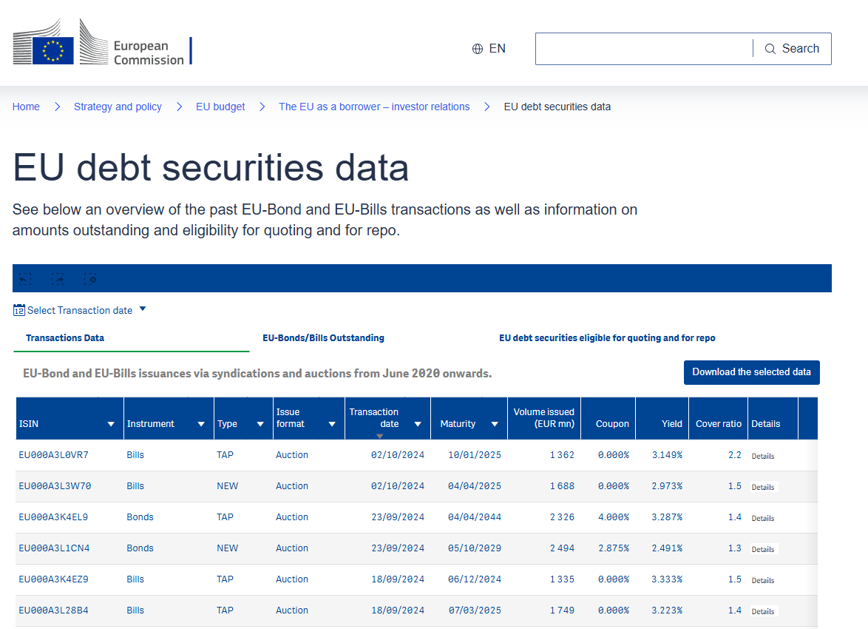This screenshot has height=629, width=868.
Task: Click the step forward selection icon
Action: (x=58, y=279)
